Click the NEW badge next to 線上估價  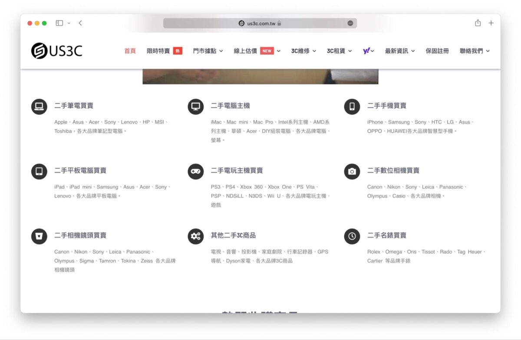point(267,51)
